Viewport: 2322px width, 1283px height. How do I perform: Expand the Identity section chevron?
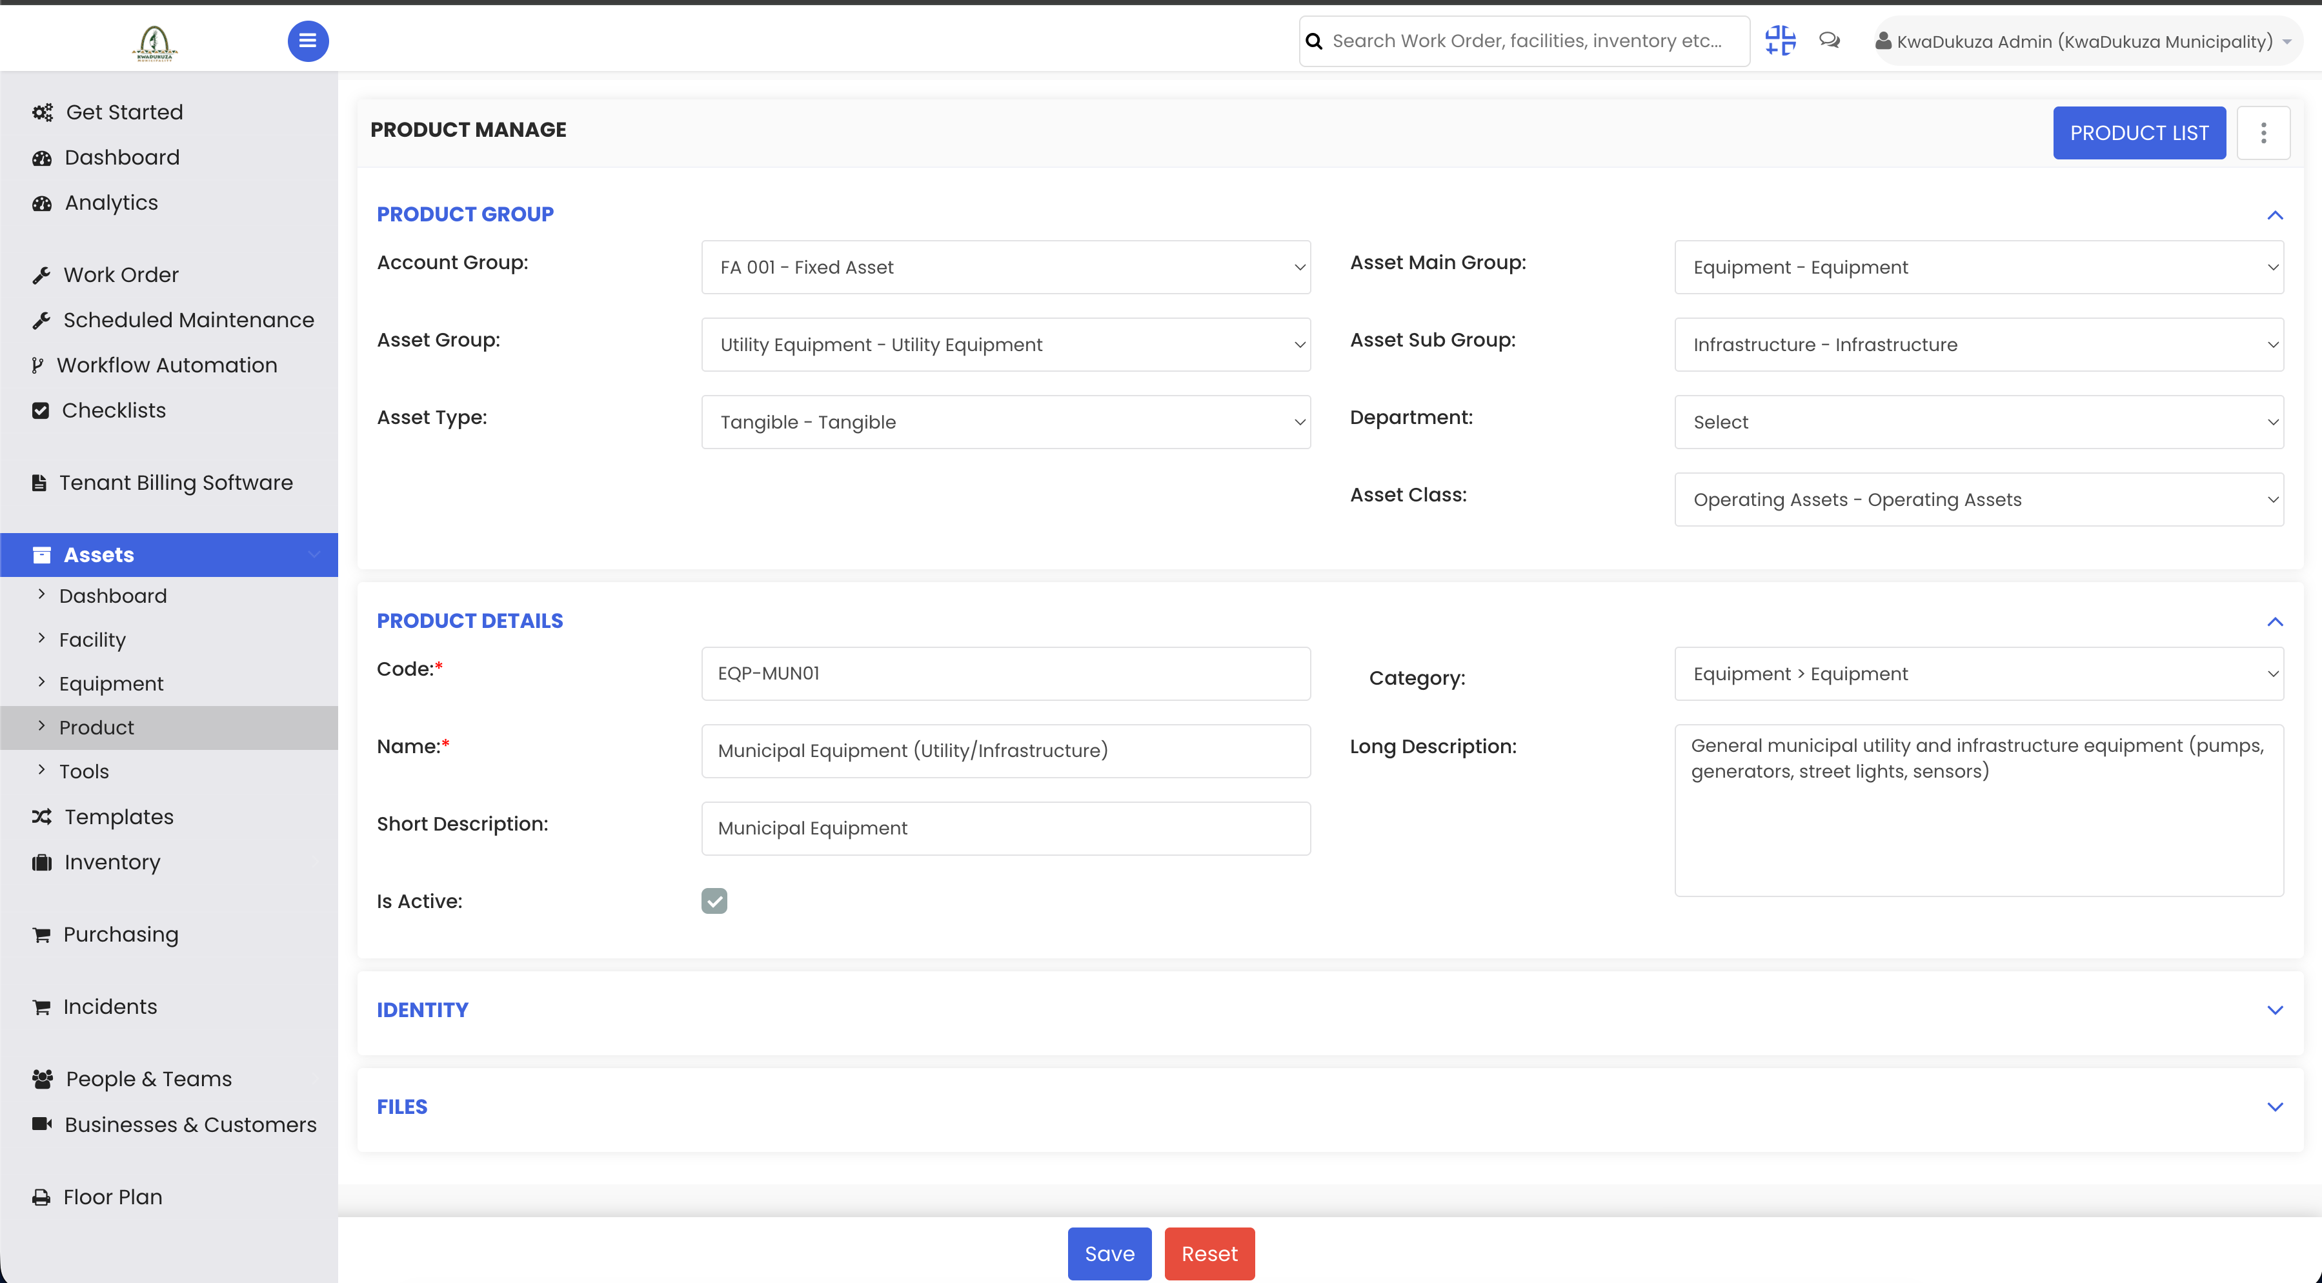(2275, 1010)
